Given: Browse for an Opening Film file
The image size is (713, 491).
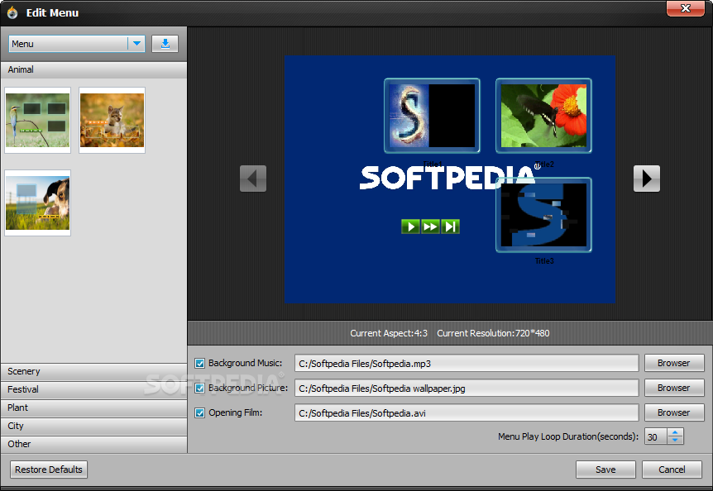Looking at the screenshot, I should tap(674, 412).
